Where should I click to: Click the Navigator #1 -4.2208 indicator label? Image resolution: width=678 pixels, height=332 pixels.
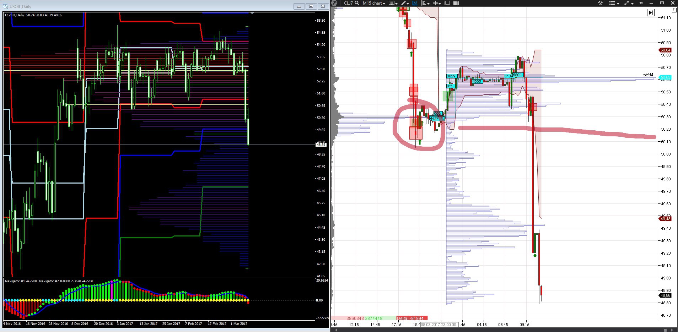(21, 281)
